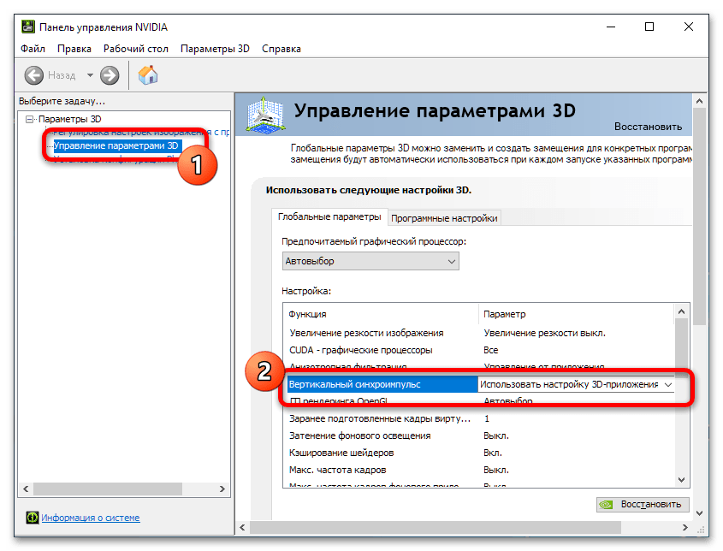Click main panel horizontal scroll left arrow
Viewport: 723px width, 551px height.
(x=242, y=527)
